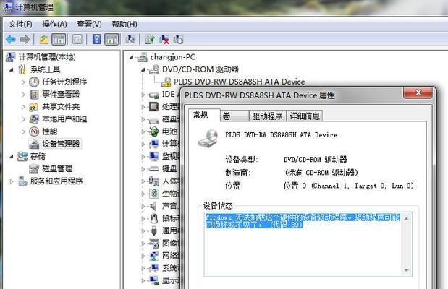Collapse the 系统工具 tree node
Viewport: 448px width, 289px height.
pyautogui.click(x=12, y=69)
